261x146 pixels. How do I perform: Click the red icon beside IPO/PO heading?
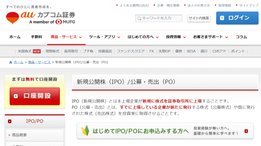click(10, 121)
